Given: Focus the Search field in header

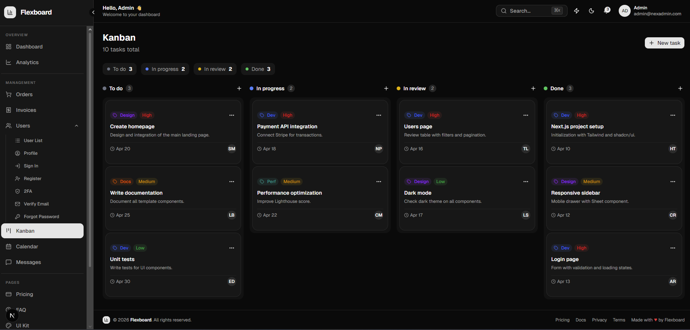Looking at the screenshot, I should click(531, 11).
